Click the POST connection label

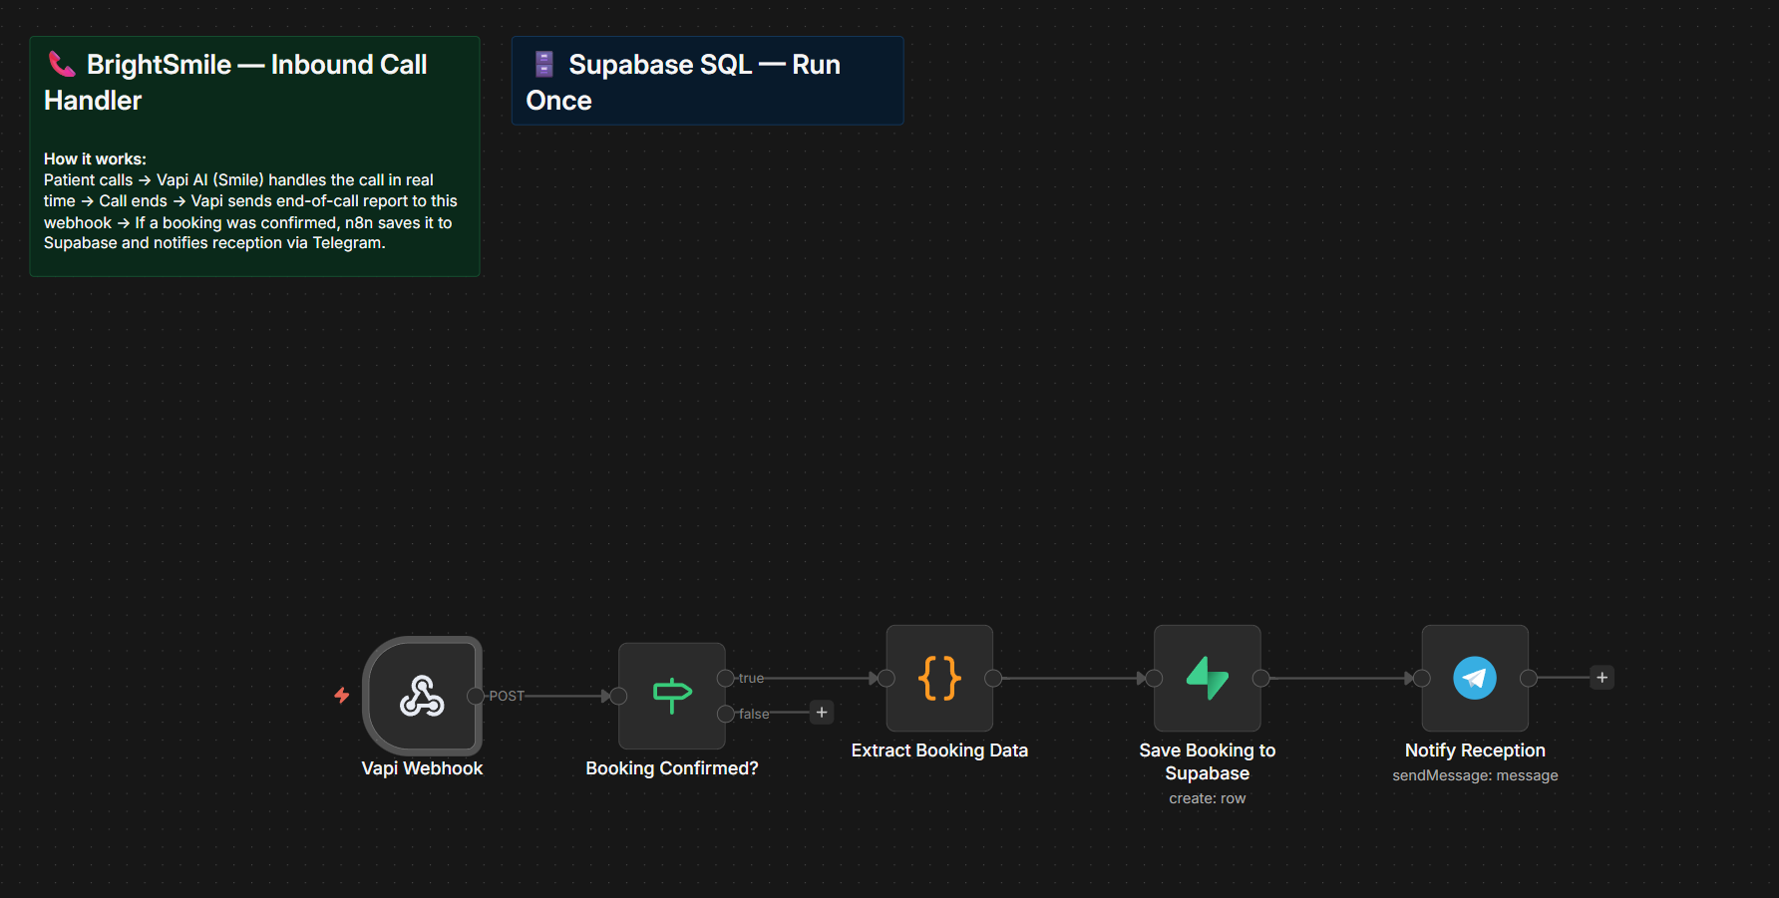tap(507, 696)
